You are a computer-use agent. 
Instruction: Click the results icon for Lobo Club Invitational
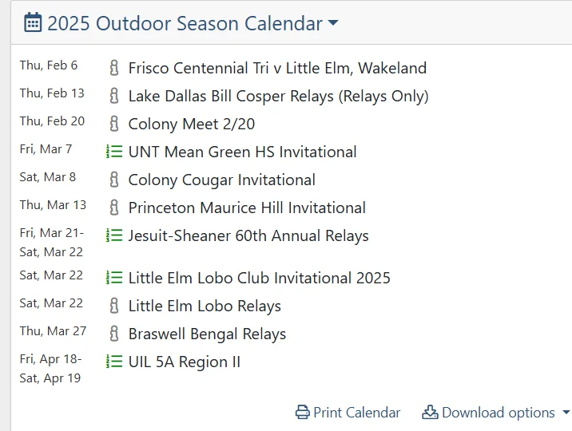[x=114, y=278]
